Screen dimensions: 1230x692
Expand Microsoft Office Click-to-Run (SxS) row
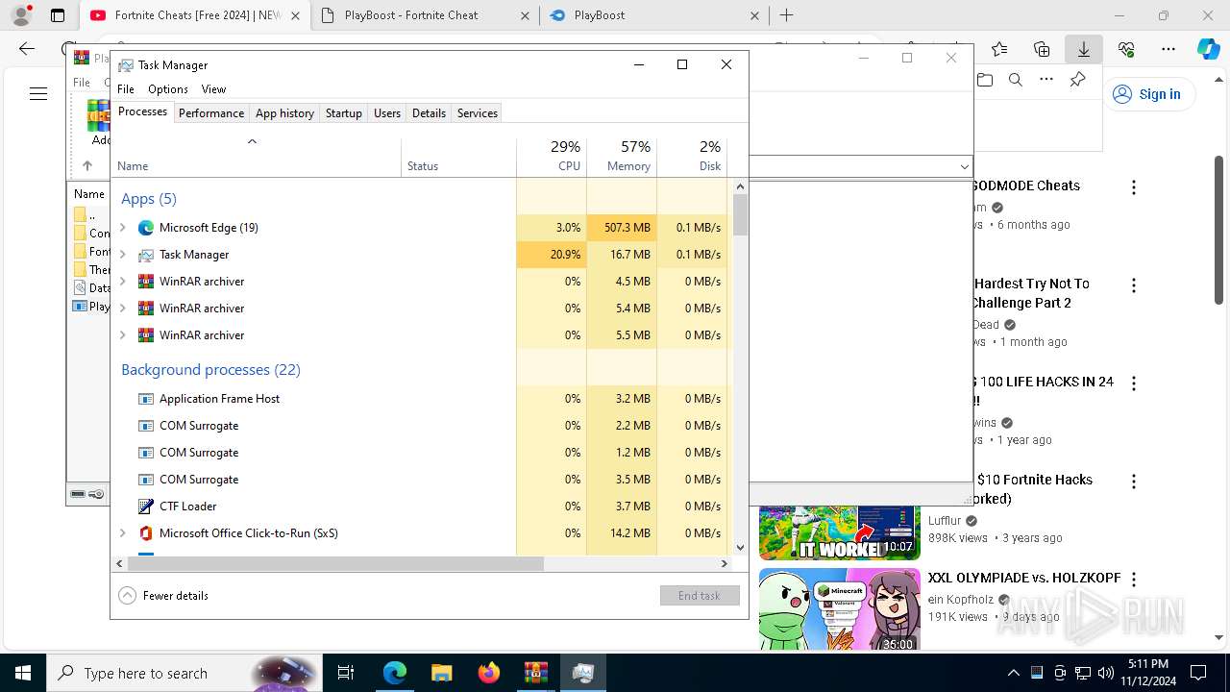(x=123, y=533)
